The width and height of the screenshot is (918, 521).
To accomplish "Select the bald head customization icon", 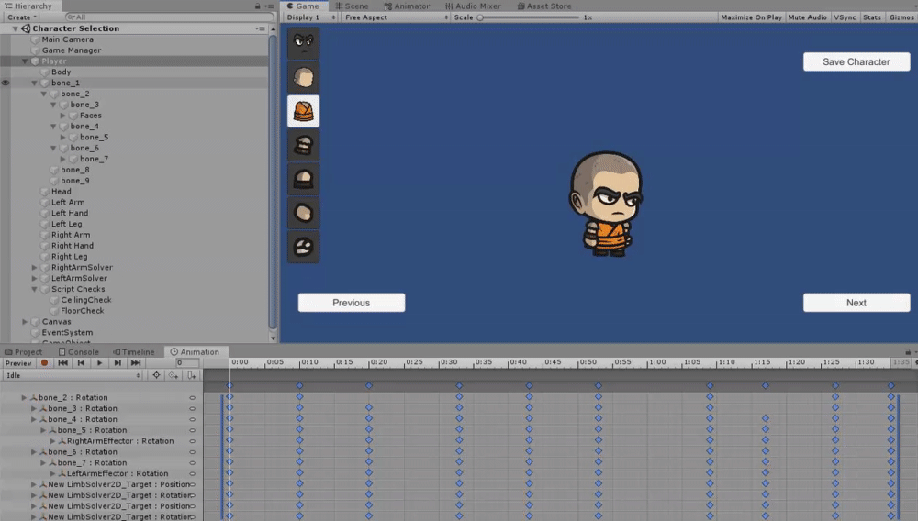I will [x=303, y=77].
